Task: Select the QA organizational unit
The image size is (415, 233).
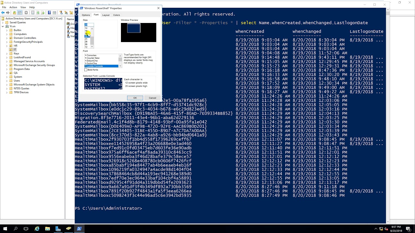Action: click(x=15, y=73)
